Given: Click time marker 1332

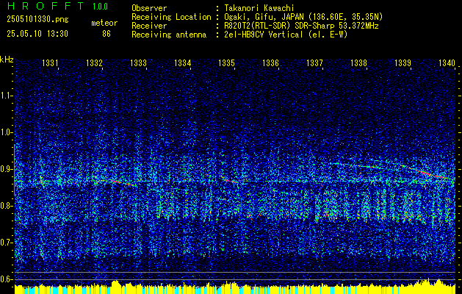Looking at the screenshot, I should (x=94, y=62).
